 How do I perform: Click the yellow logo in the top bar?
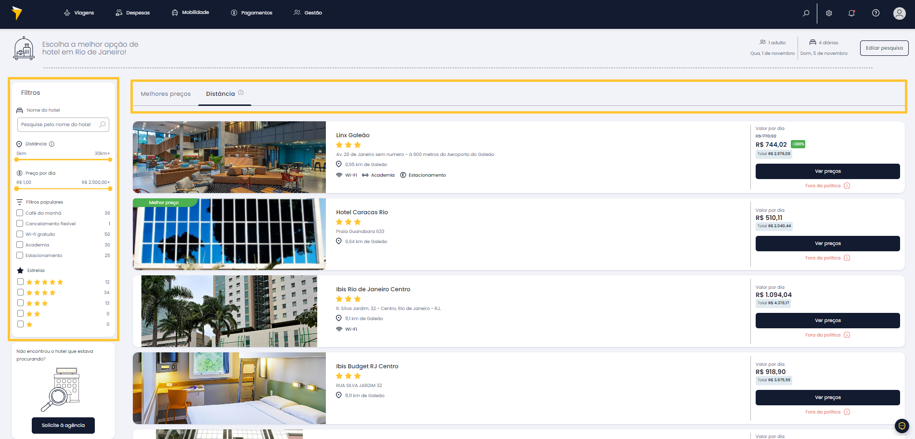pos(17,13)
